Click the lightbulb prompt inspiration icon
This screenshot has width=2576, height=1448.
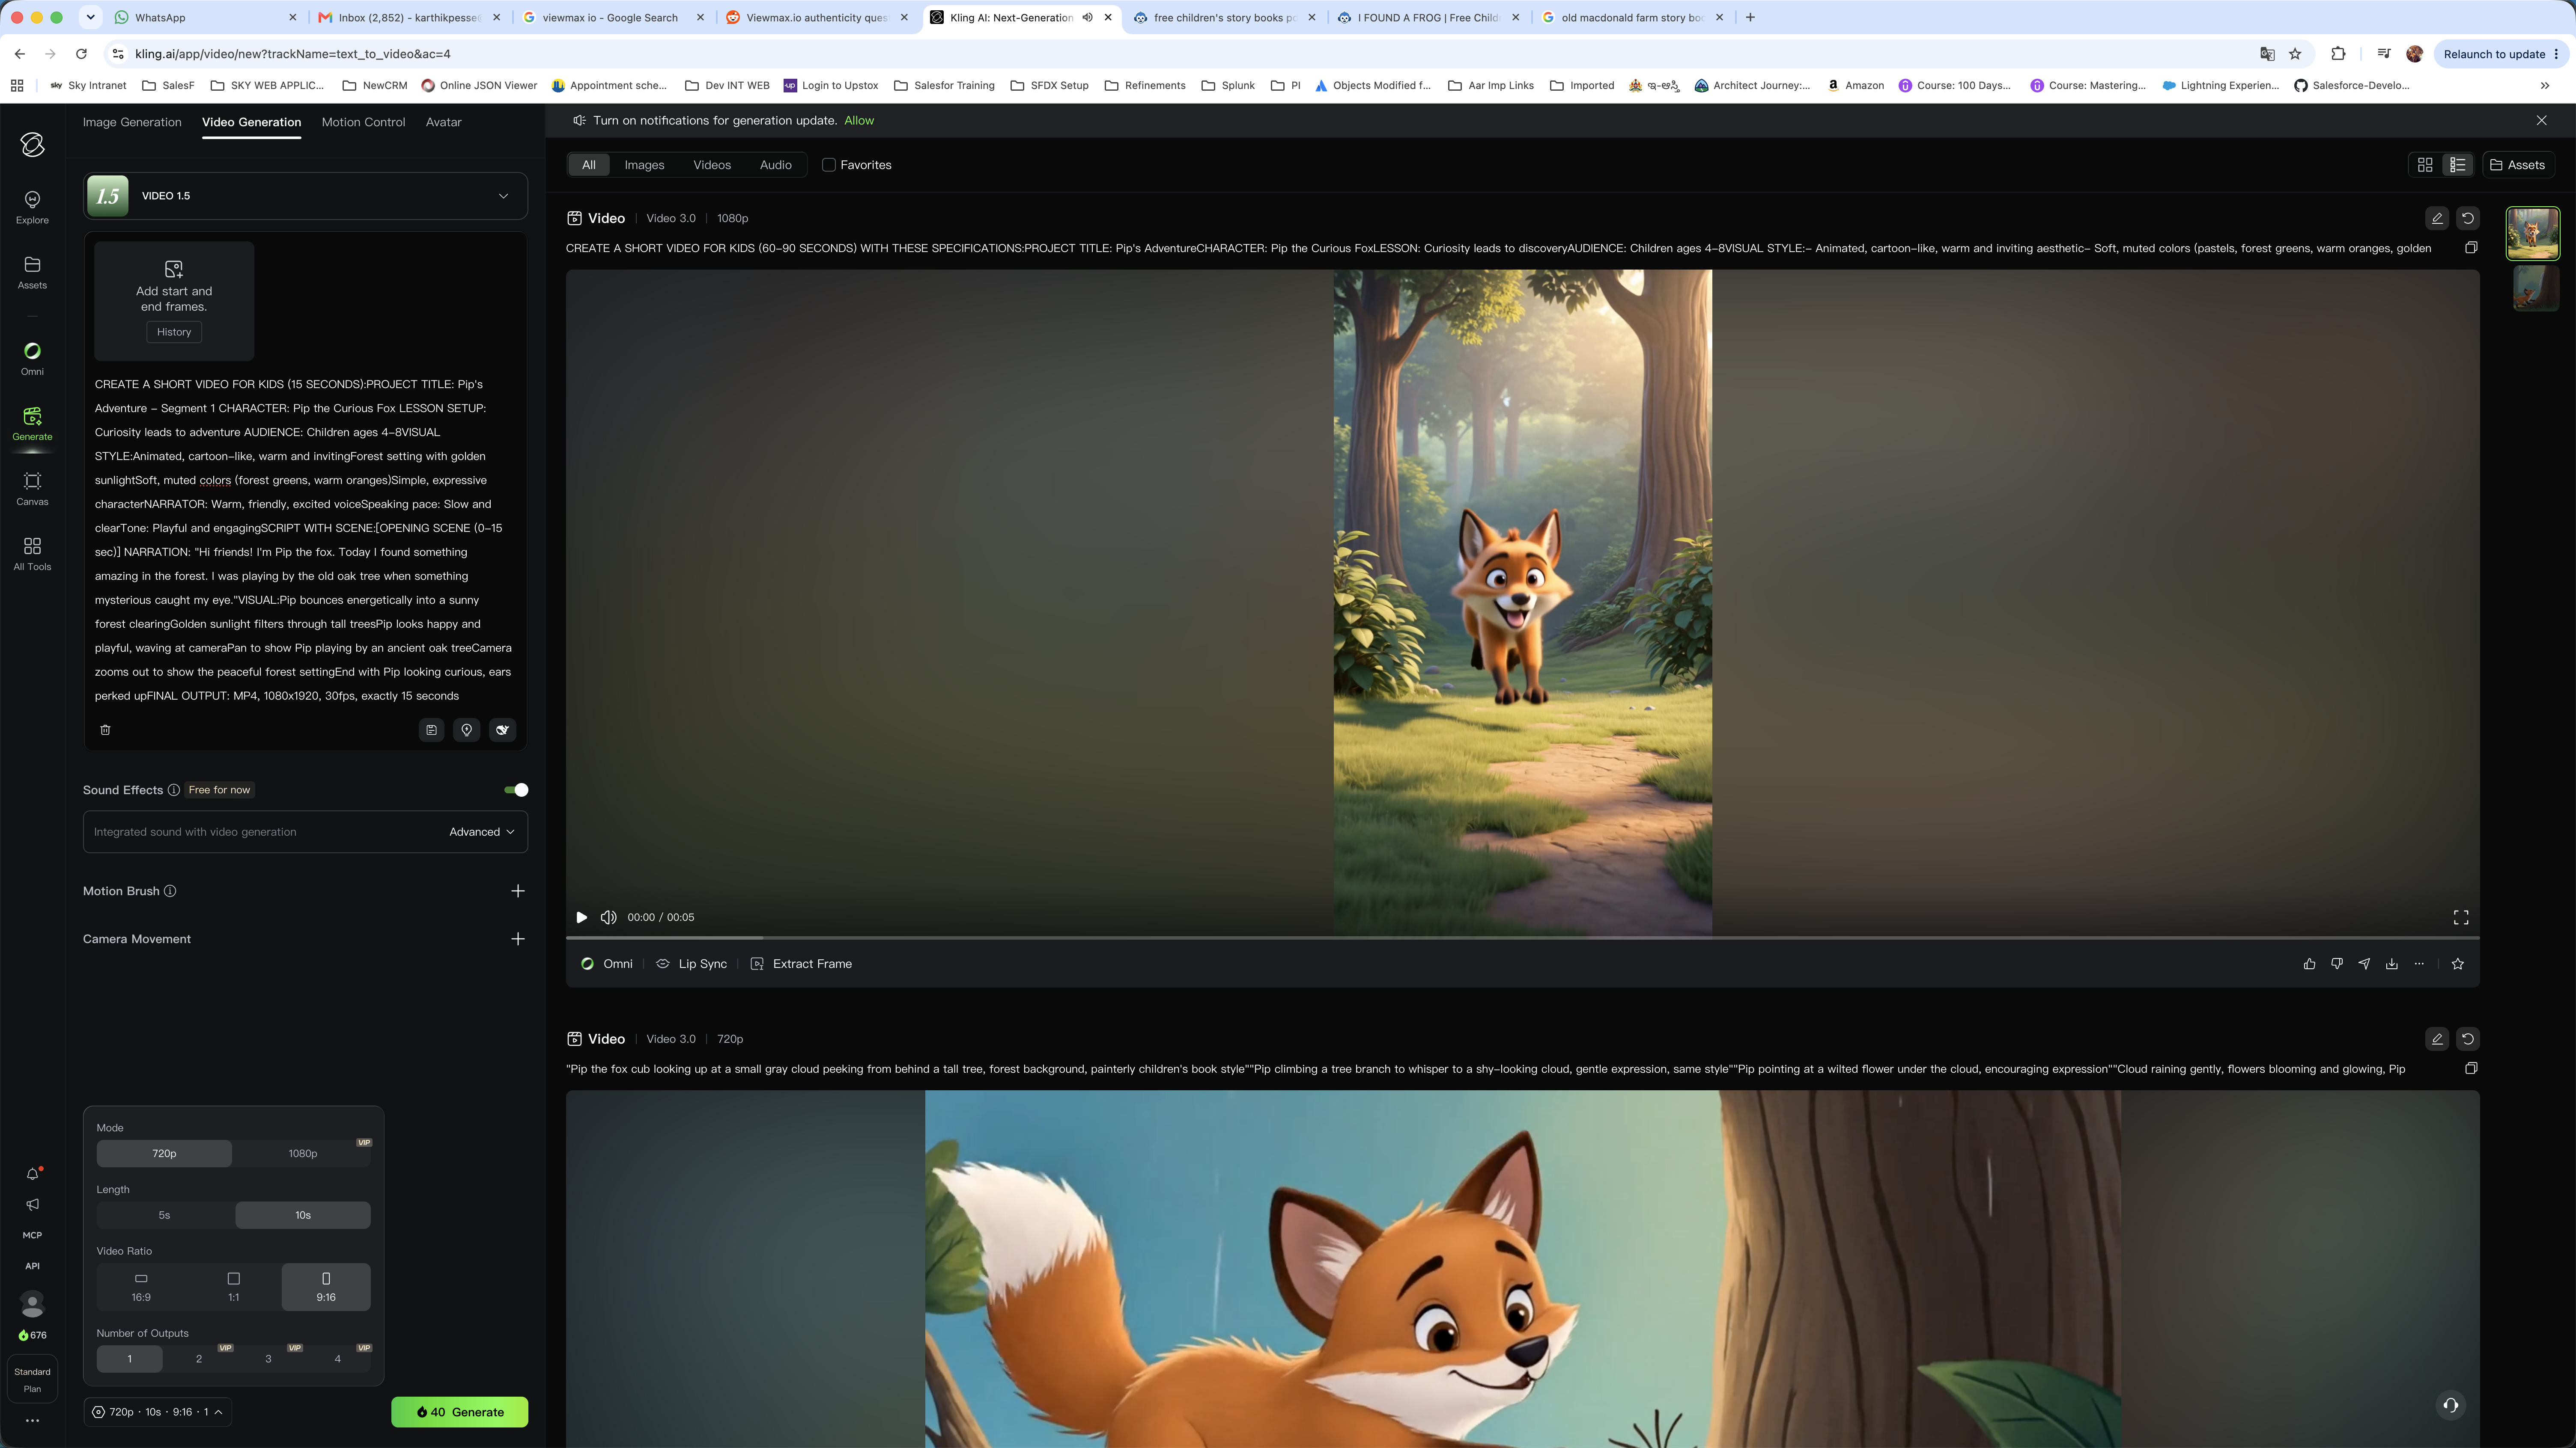coord(467,730)
